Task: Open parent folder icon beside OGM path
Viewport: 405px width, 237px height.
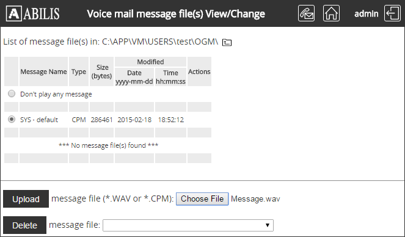Action: point(227,42)
